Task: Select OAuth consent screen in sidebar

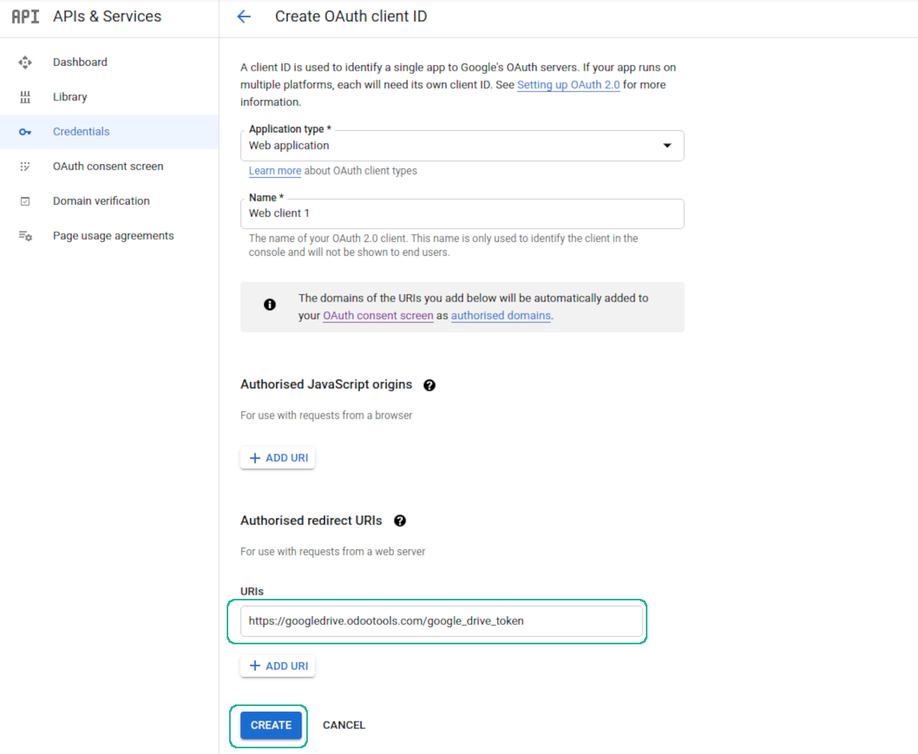Action: [108, 167]
